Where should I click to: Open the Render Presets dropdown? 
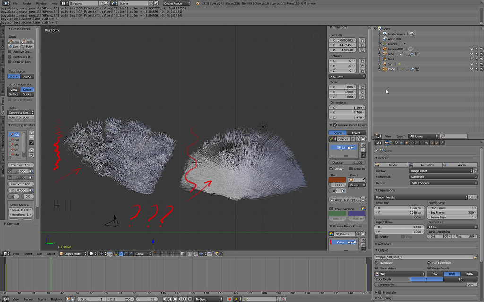421,197
